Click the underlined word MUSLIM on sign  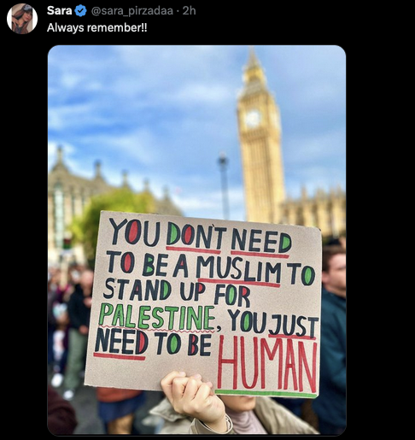pyautogui.click(x=238, y=269)
